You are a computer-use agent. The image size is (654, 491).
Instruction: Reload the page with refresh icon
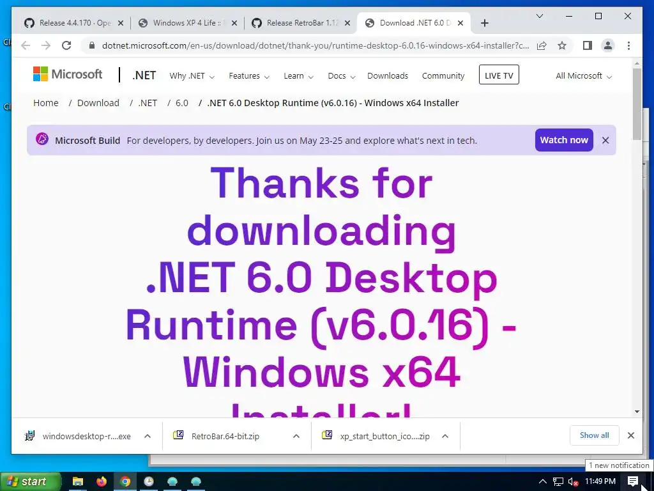tap(66, 45)
